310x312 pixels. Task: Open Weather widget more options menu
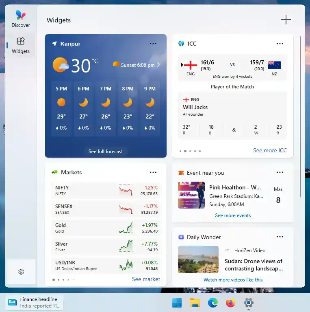point(153,44)
